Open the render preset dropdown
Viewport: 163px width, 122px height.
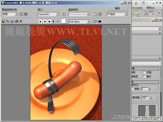79,14
